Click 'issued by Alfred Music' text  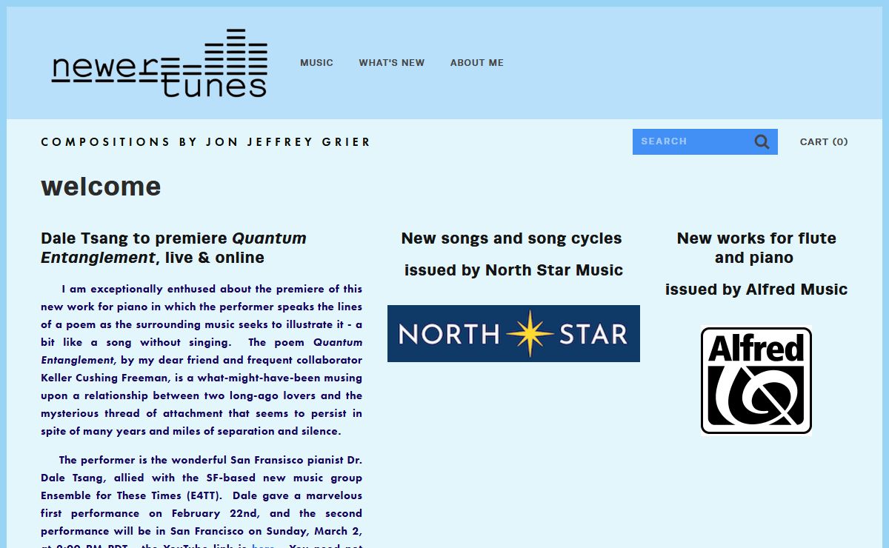tap(756, 290)
